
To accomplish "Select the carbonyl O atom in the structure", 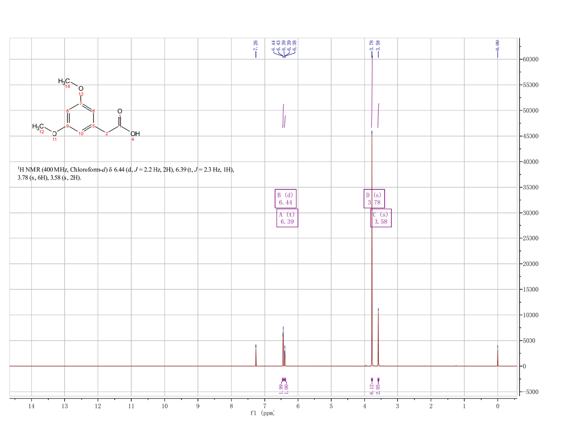I will (120, 111).
